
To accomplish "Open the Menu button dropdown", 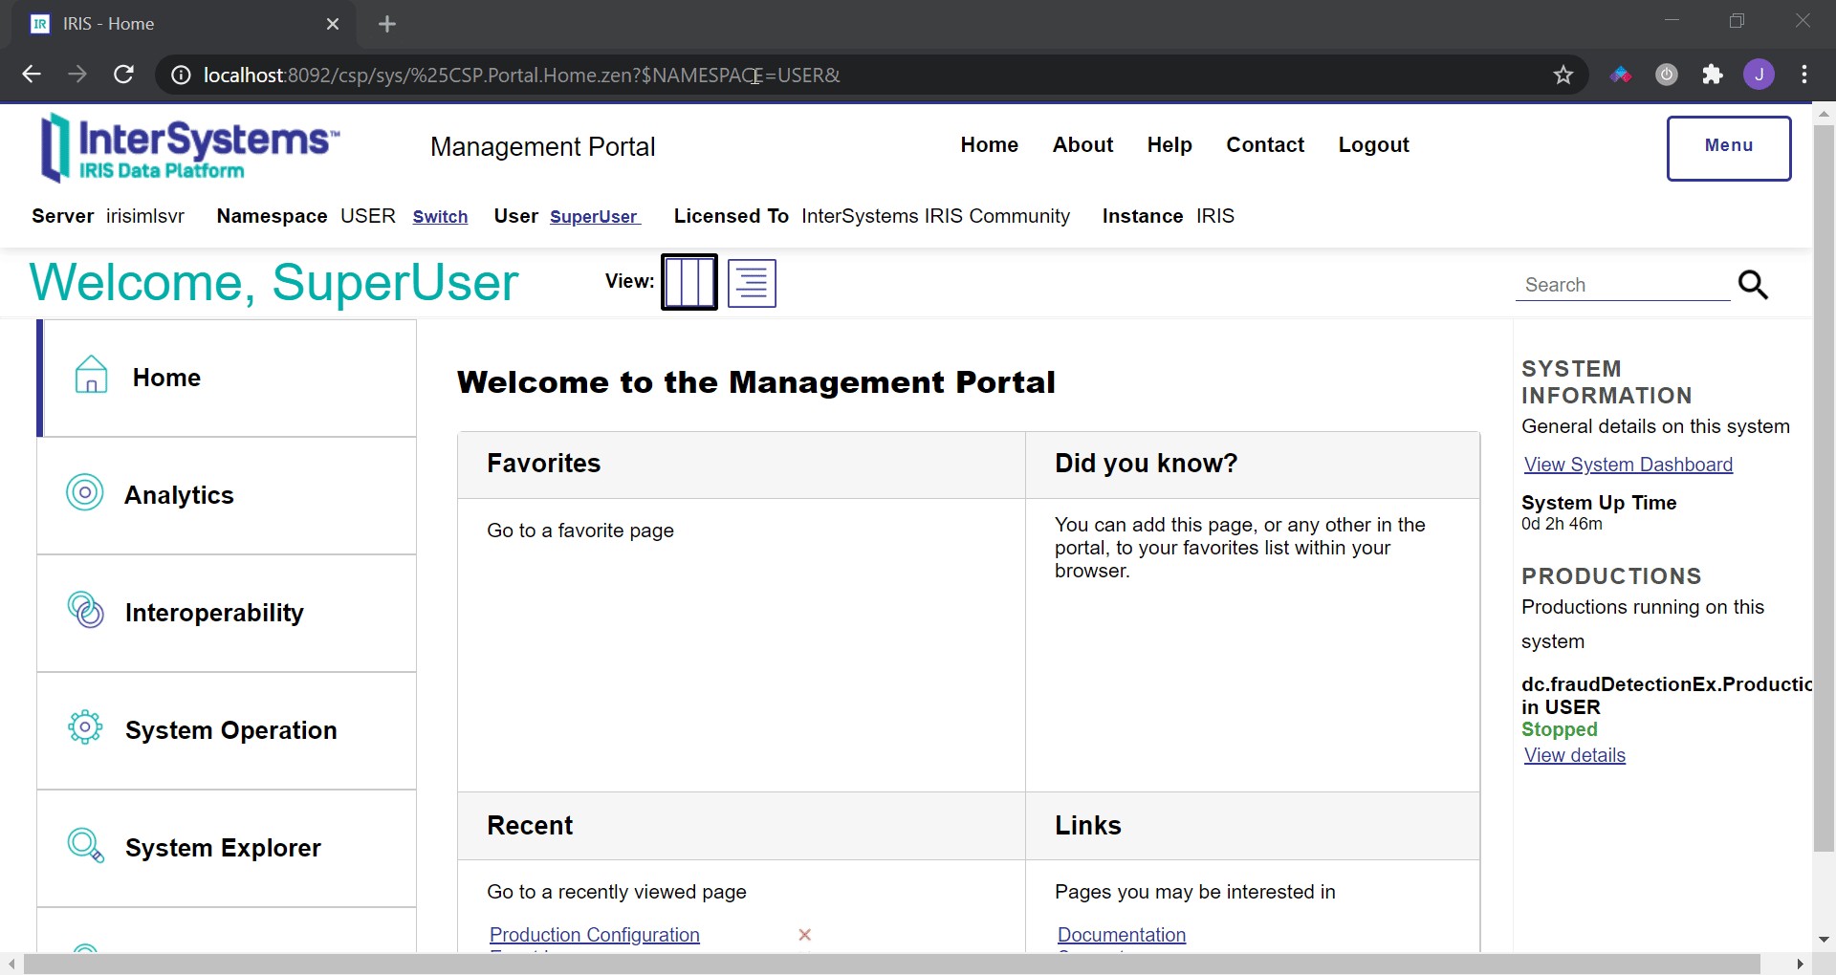I will coord(1728,148).
